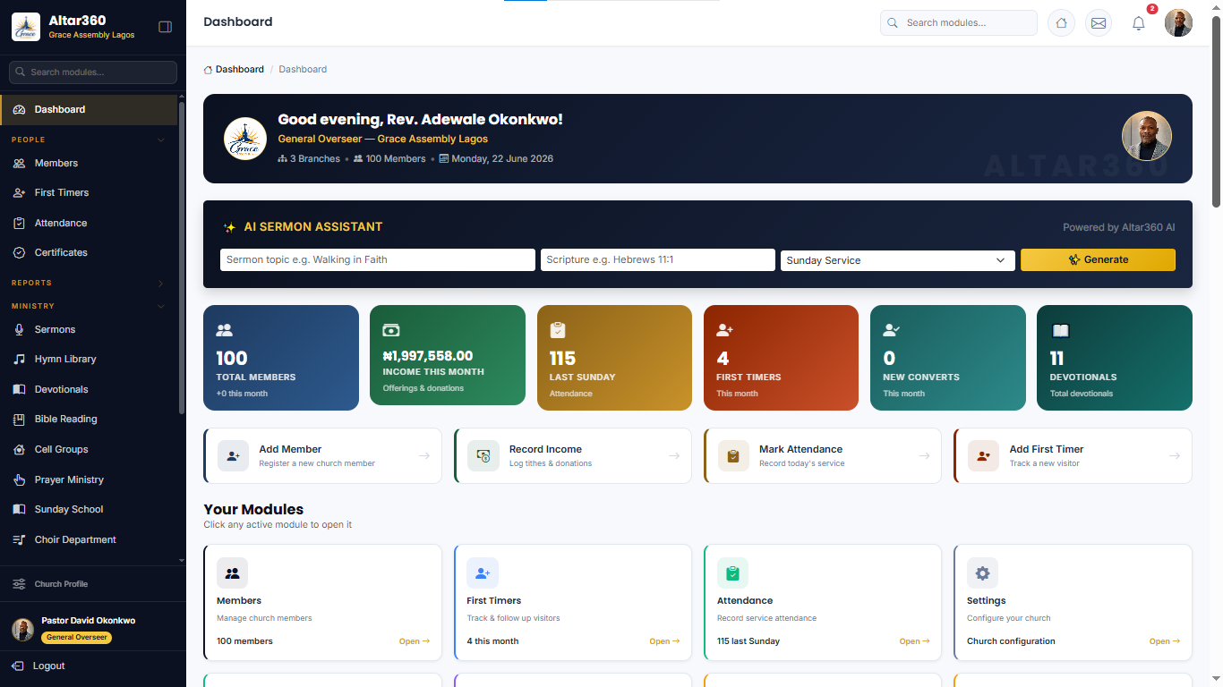The image size is (1223, 687).
Task: Open the Settings module gear icon
Action: pyautogui.click(x=982, y=573)
